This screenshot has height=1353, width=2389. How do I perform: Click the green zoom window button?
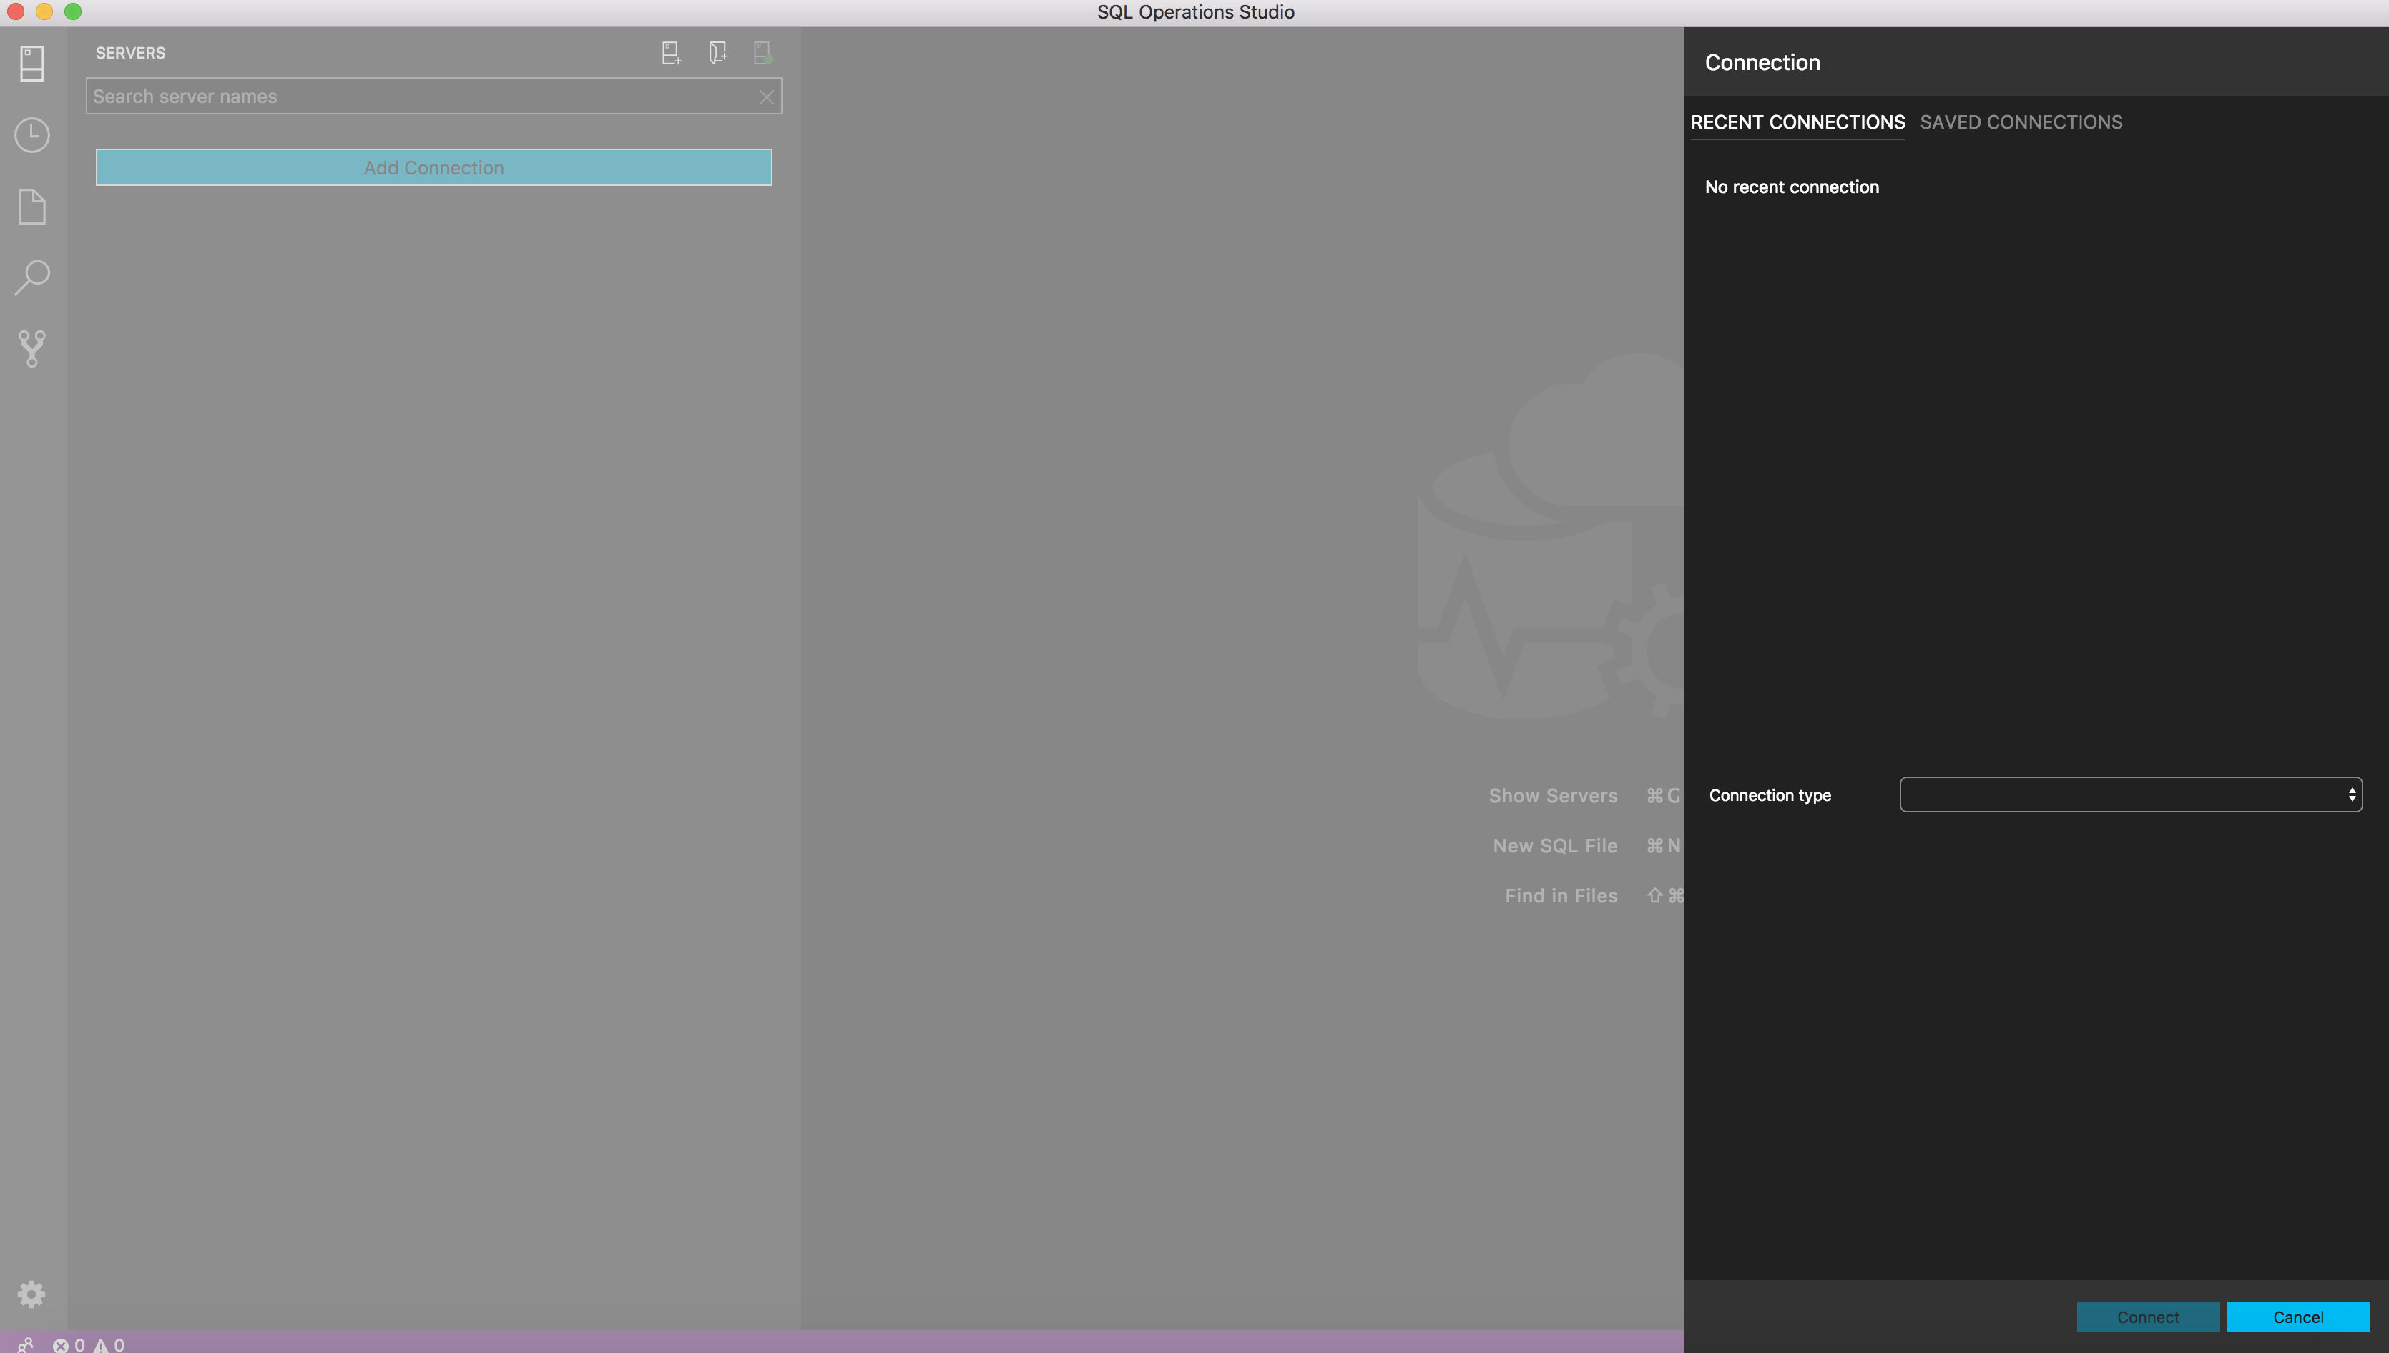click(72, 12)
